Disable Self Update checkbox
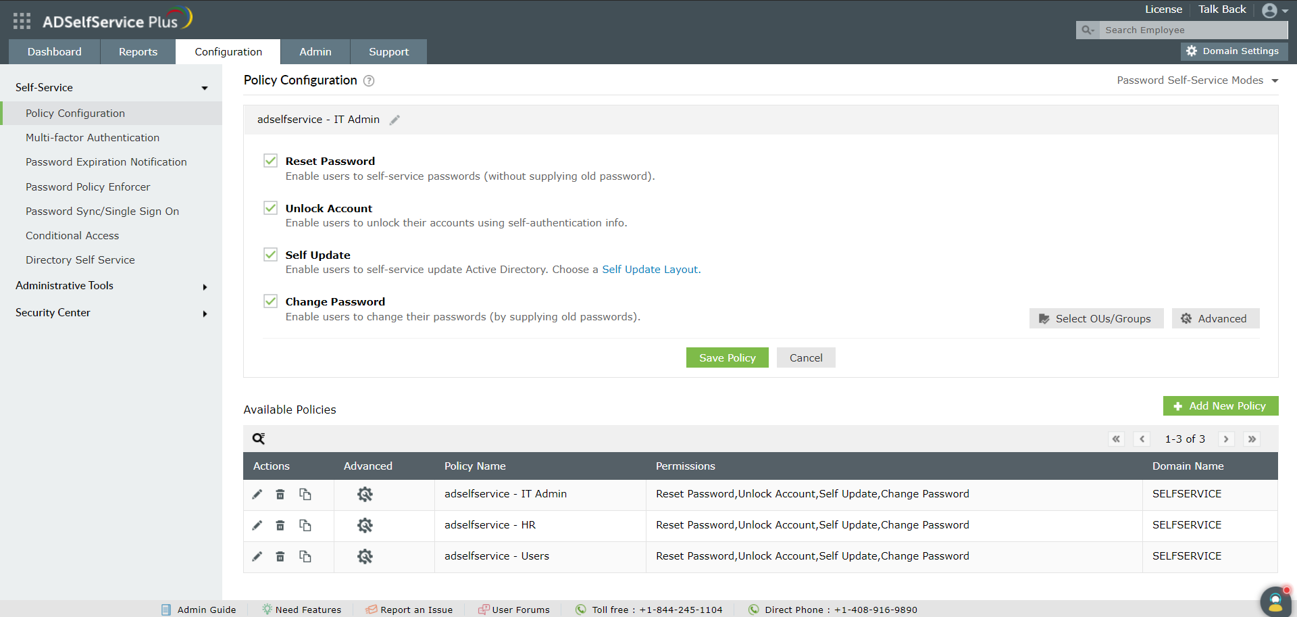Image resolution: width=1297 pixels, height=617 pixels. tap(270, 254)
